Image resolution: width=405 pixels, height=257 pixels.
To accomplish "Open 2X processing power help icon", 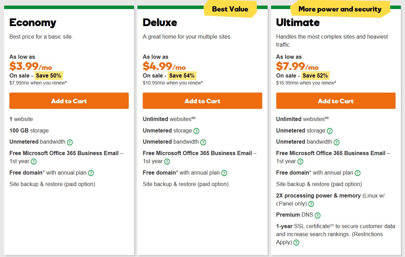I will [x=311, y=204].
